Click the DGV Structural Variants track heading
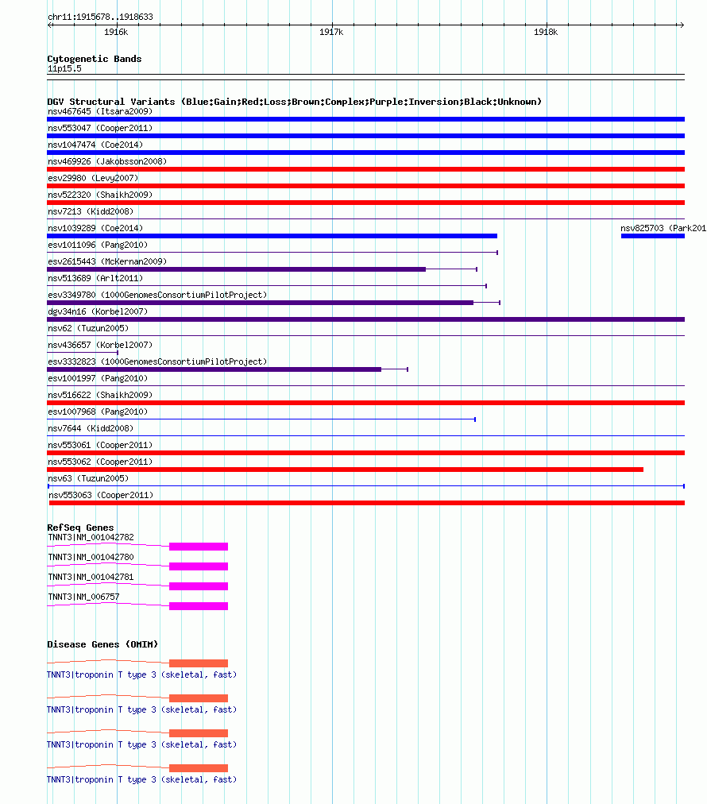This screenshot has width=707, height=804. coord(294,102)
